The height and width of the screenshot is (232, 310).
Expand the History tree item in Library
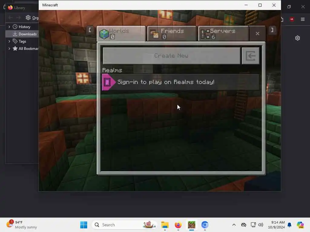[x=9, y=27]
